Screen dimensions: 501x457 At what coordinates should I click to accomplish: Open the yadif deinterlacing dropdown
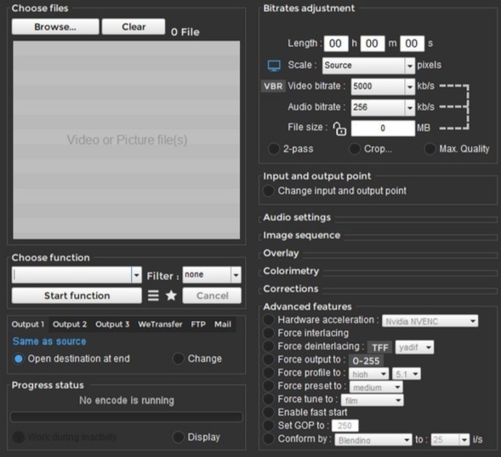pyautogui.click(x=414, y=347)
